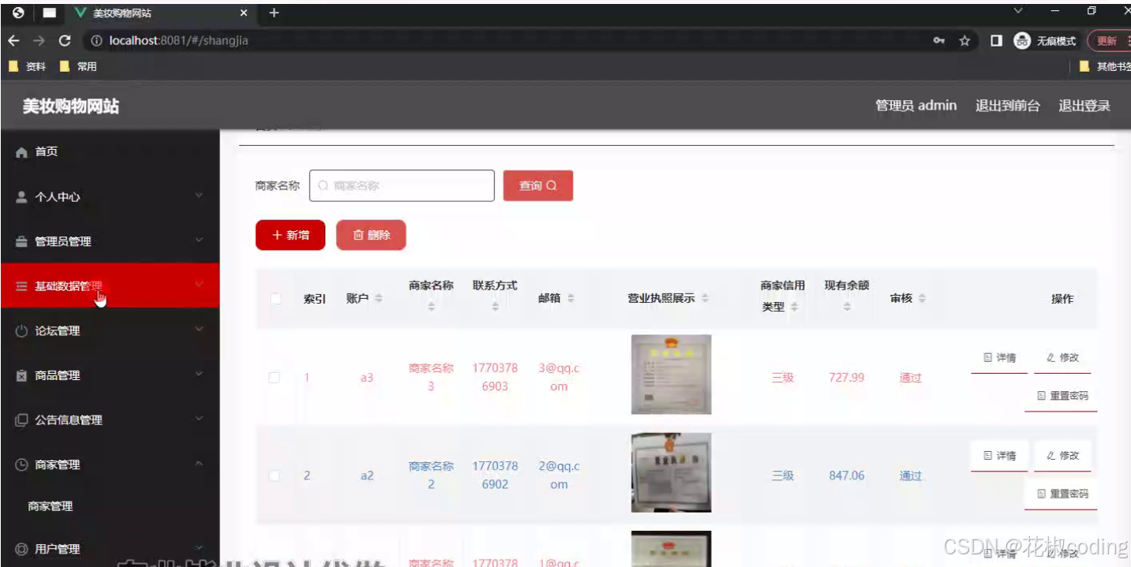The height and width of the screenshot is (567, 1131).
Task: Open the 其他书签 bookmarks folder
Action: [1105, 67]
